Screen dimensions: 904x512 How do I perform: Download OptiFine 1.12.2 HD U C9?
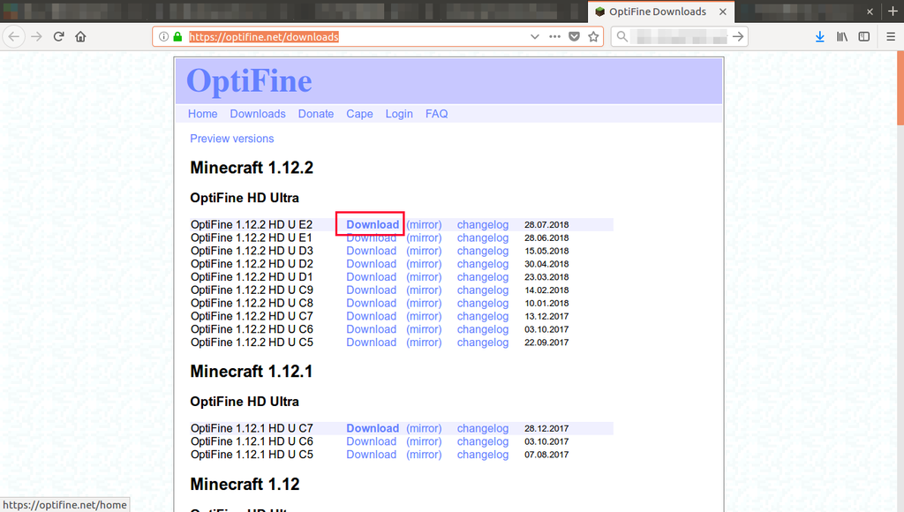tap(372, 290)
